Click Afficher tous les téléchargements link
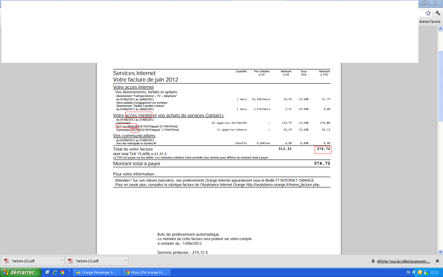 403,261
